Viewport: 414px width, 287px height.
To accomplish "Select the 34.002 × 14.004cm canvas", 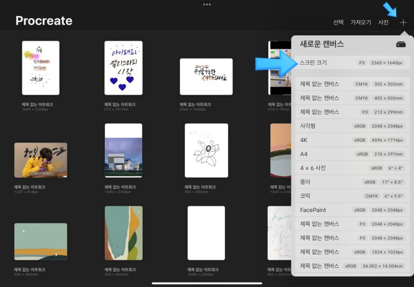I will 352,266.
